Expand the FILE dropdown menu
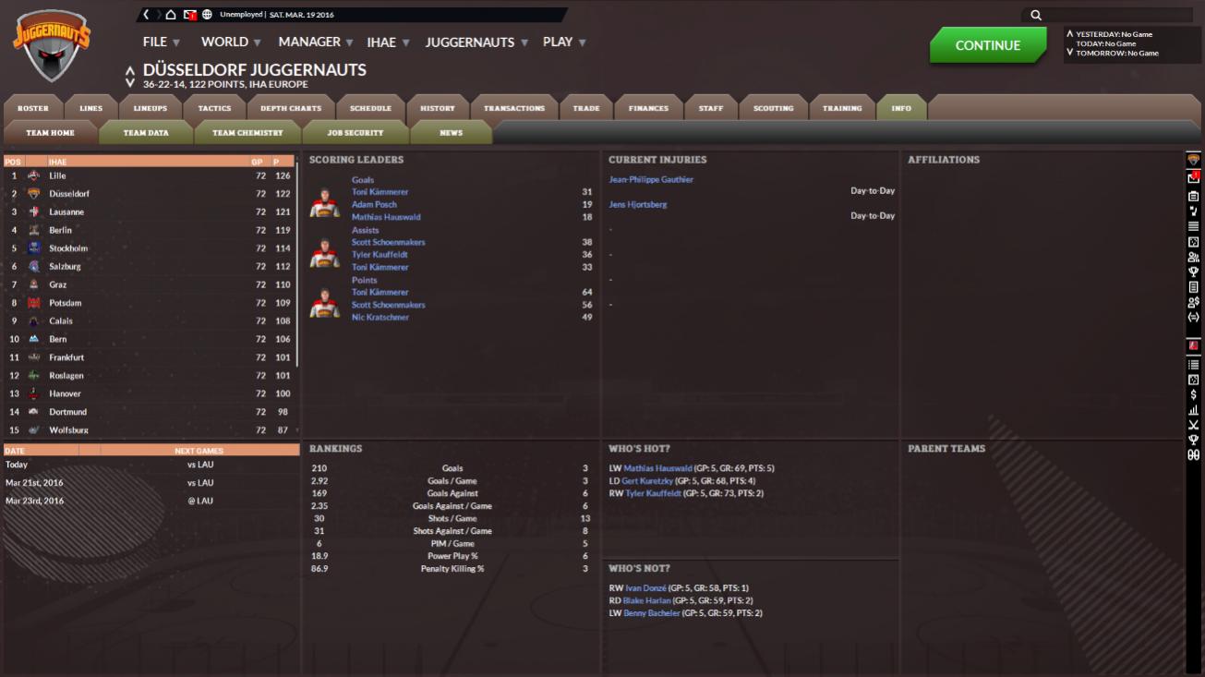The height and width of the screenshot is (677, 1205). [x=162, y=42]
